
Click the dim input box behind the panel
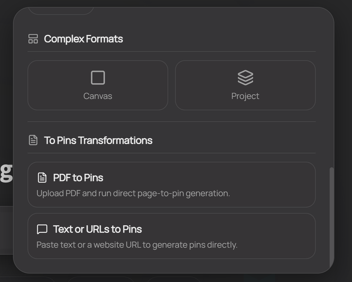click(x=7, y=230)
